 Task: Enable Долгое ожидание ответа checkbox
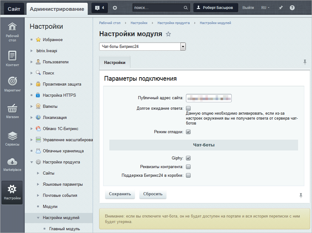[x=188, y=108]
